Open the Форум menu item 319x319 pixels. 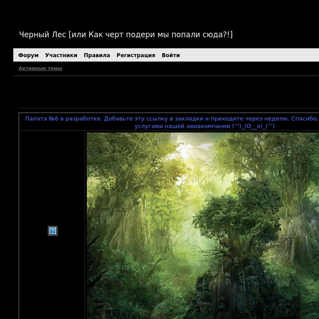[28, 55]
